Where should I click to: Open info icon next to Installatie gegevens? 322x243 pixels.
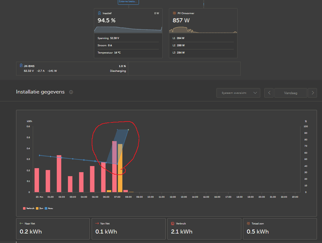click(x=71, y=92)
